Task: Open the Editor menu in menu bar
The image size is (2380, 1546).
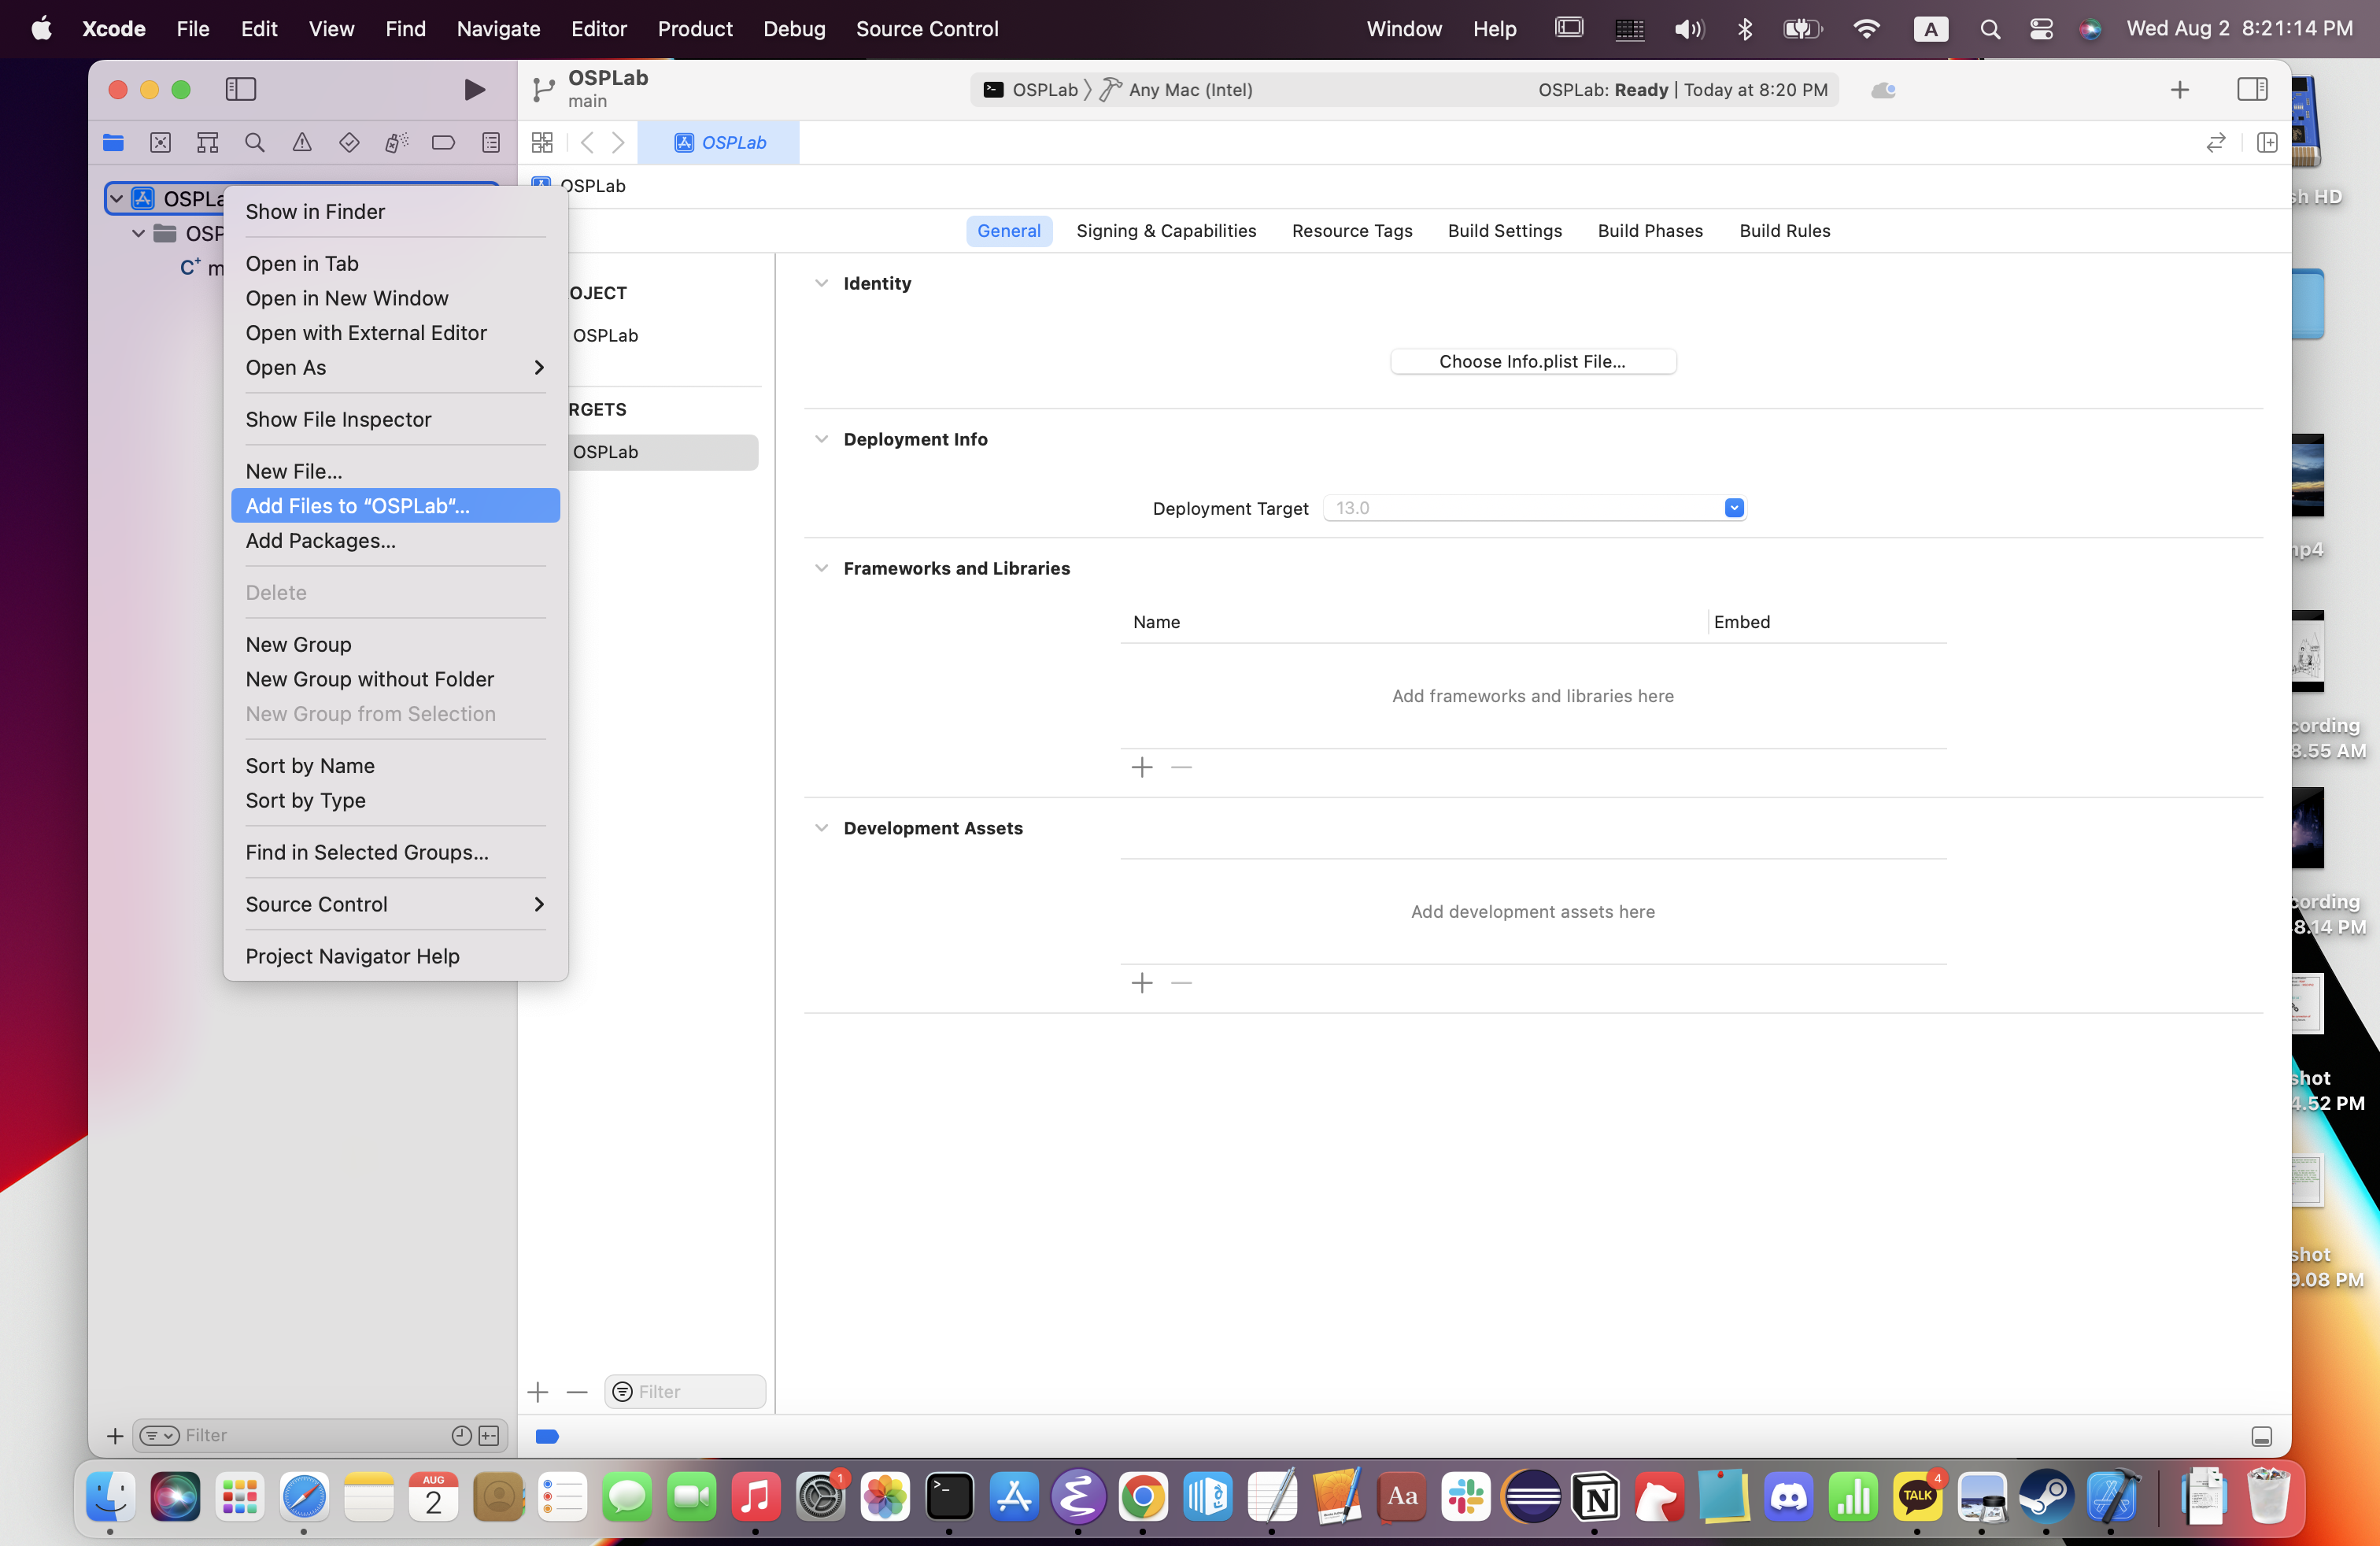Action: [599, 29]
